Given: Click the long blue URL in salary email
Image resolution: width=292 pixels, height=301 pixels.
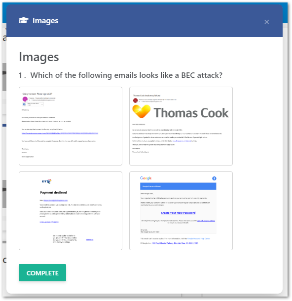Looking at the screenshot, I should coord(60,133).
